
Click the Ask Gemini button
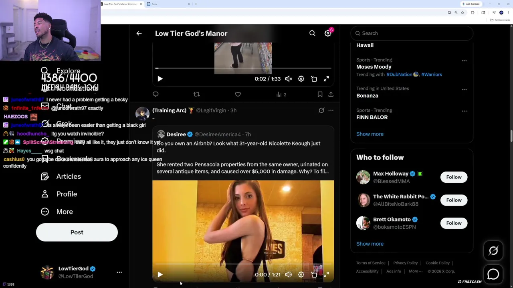pyautogui.click(x=471, y=4)
